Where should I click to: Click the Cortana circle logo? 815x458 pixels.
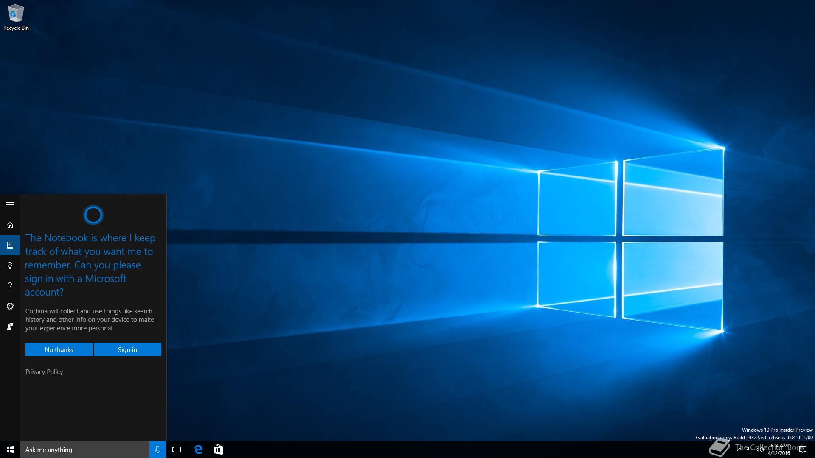point(93,215)
